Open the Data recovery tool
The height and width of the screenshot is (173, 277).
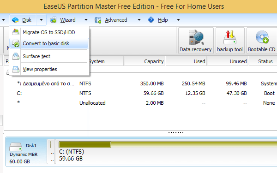196,41
